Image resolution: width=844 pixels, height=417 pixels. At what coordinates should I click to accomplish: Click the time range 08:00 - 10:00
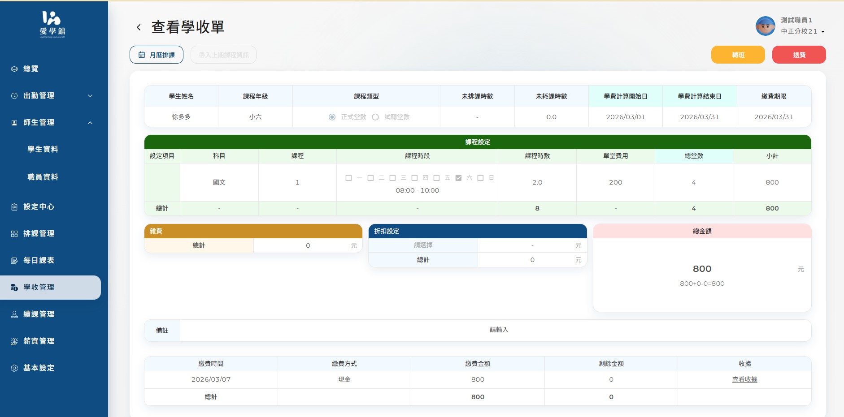[x=417, y=190]
